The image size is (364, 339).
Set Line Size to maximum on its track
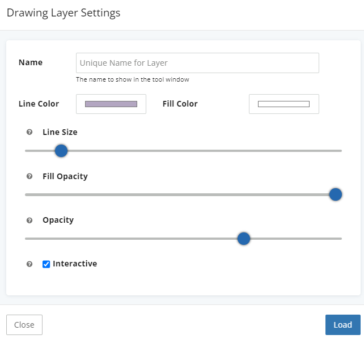pyautogui.click(x=341, y=151)
